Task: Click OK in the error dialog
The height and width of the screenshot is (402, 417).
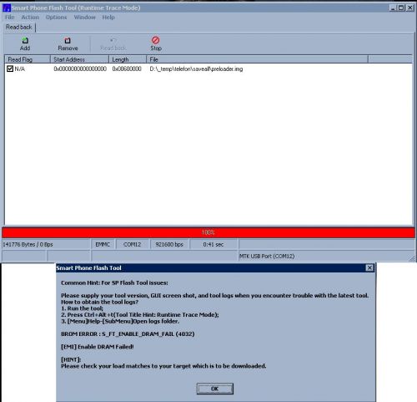Action: 215,389
